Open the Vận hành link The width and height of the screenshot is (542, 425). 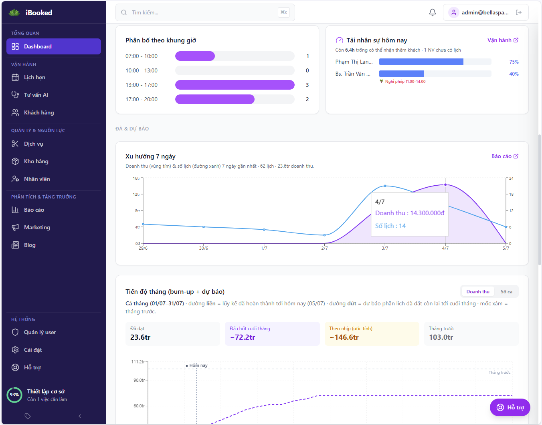click(x=503, y=40)
